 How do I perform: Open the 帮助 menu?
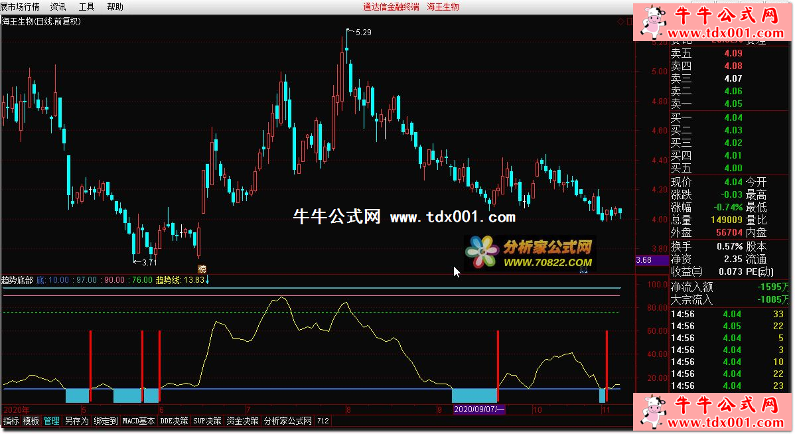[115, 7]
